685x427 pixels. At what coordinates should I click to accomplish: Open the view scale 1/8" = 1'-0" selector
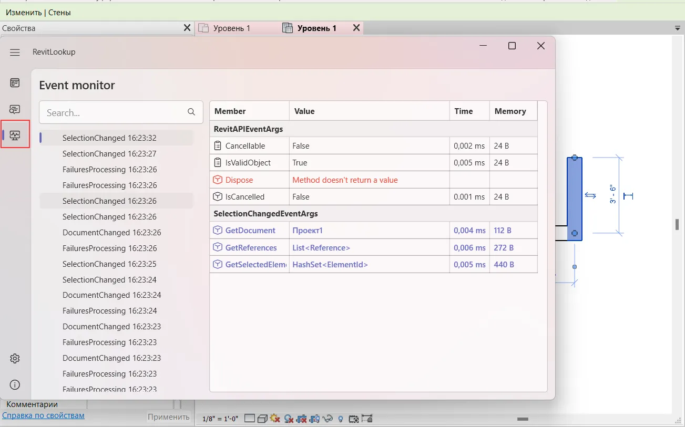pyautogui.click(x=221, y=419)
